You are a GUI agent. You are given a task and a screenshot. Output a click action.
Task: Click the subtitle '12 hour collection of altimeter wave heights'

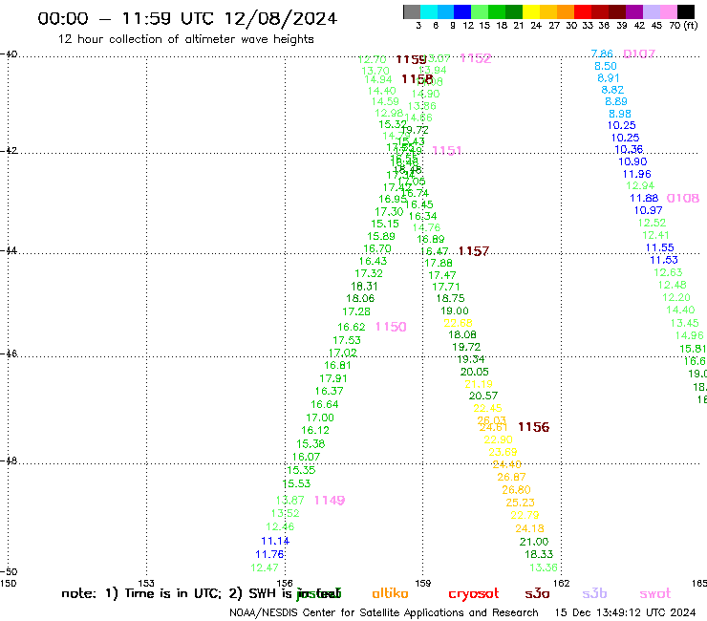pyautogui.click(x=185, y=39)
